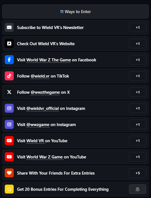
Task: Click the 11 Ways to Enter header
Action: point(75,11)
